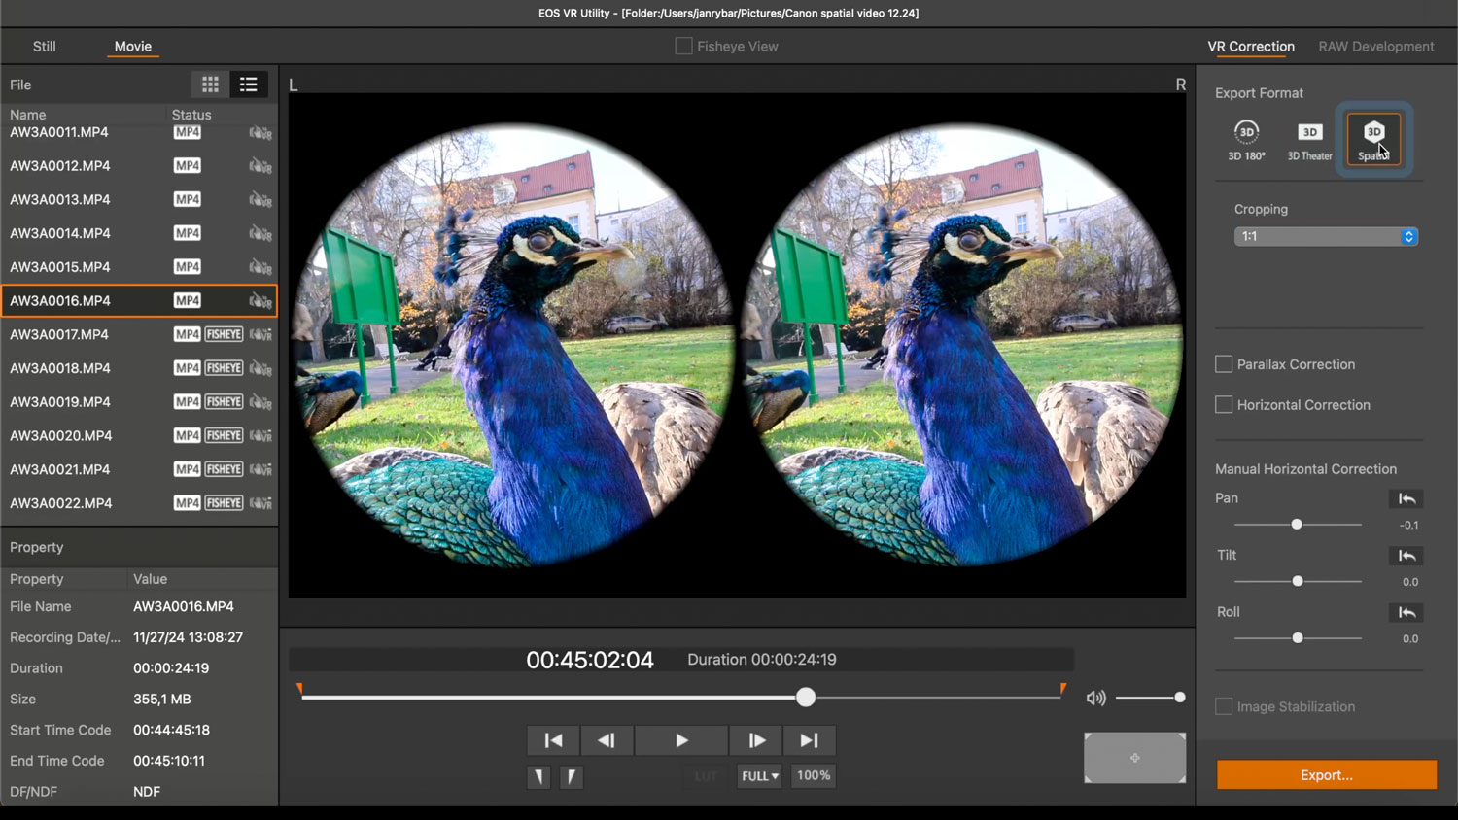Viewport: 1458px width, 820px height.
Task: Open the FULL preview quality dropdown
Action: [x=759, y=776]
